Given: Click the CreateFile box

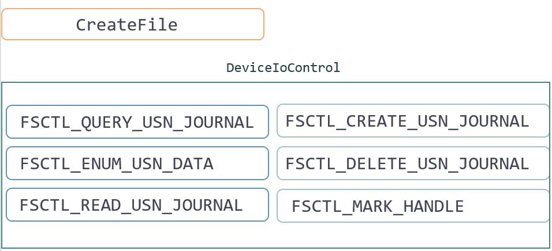Looking at the screenshot, I should coord(133,24).
